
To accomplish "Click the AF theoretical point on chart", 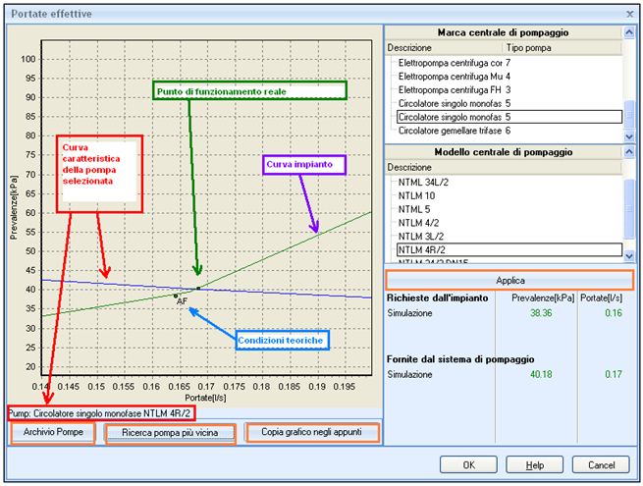I will 176,296.
